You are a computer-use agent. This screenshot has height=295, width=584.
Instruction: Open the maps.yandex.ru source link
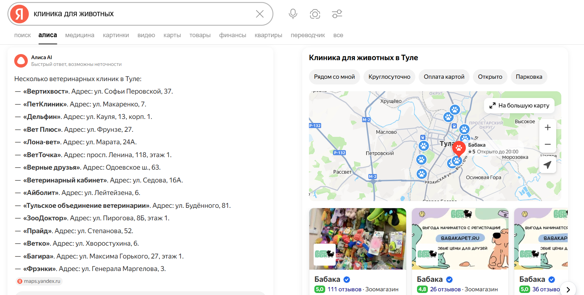coord(39,281)
